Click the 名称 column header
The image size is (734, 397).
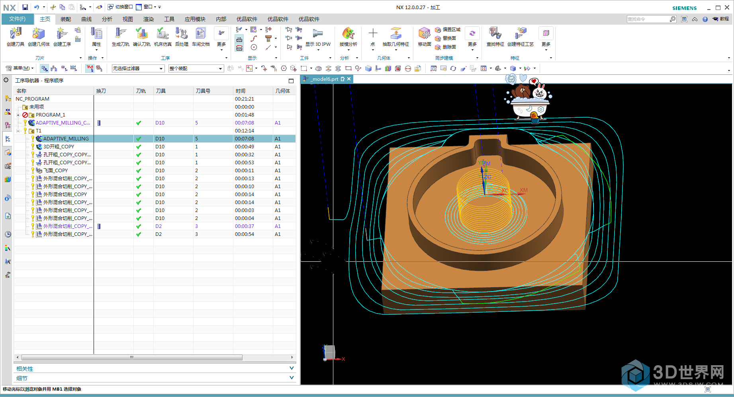coord(54,91)
